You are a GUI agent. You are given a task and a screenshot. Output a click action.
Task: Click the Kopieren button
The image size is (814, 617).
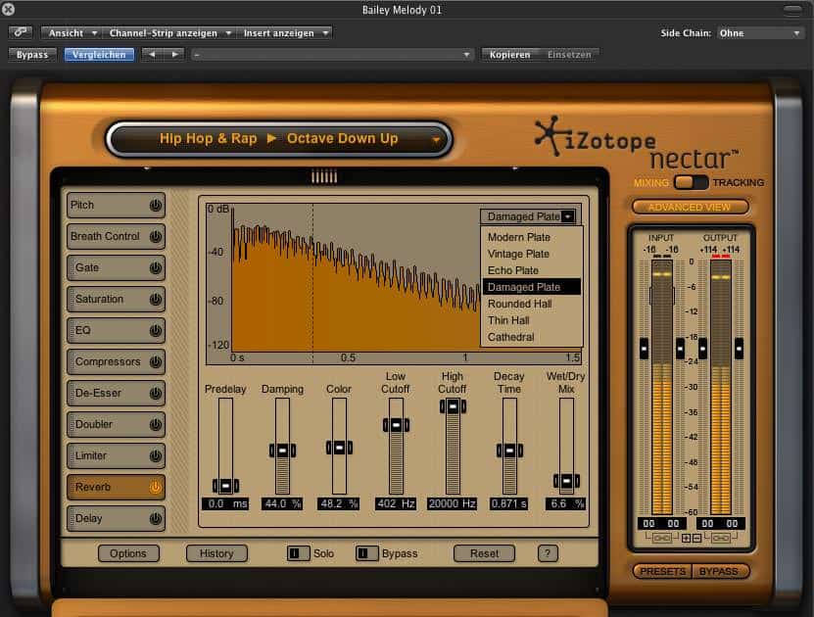pyautogui.click(x=509, y=55)
